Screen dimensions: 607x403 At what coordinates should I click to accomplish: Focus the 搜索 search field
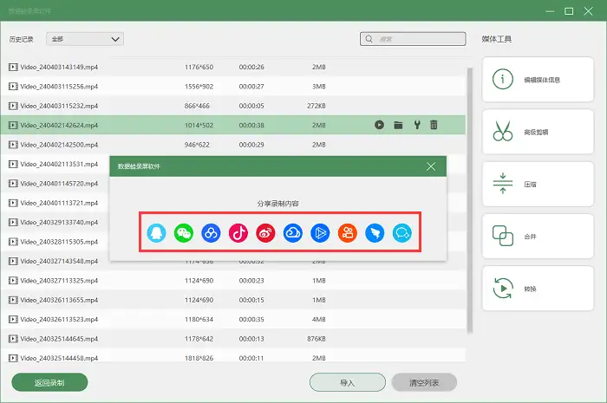(x=413, y=39)
